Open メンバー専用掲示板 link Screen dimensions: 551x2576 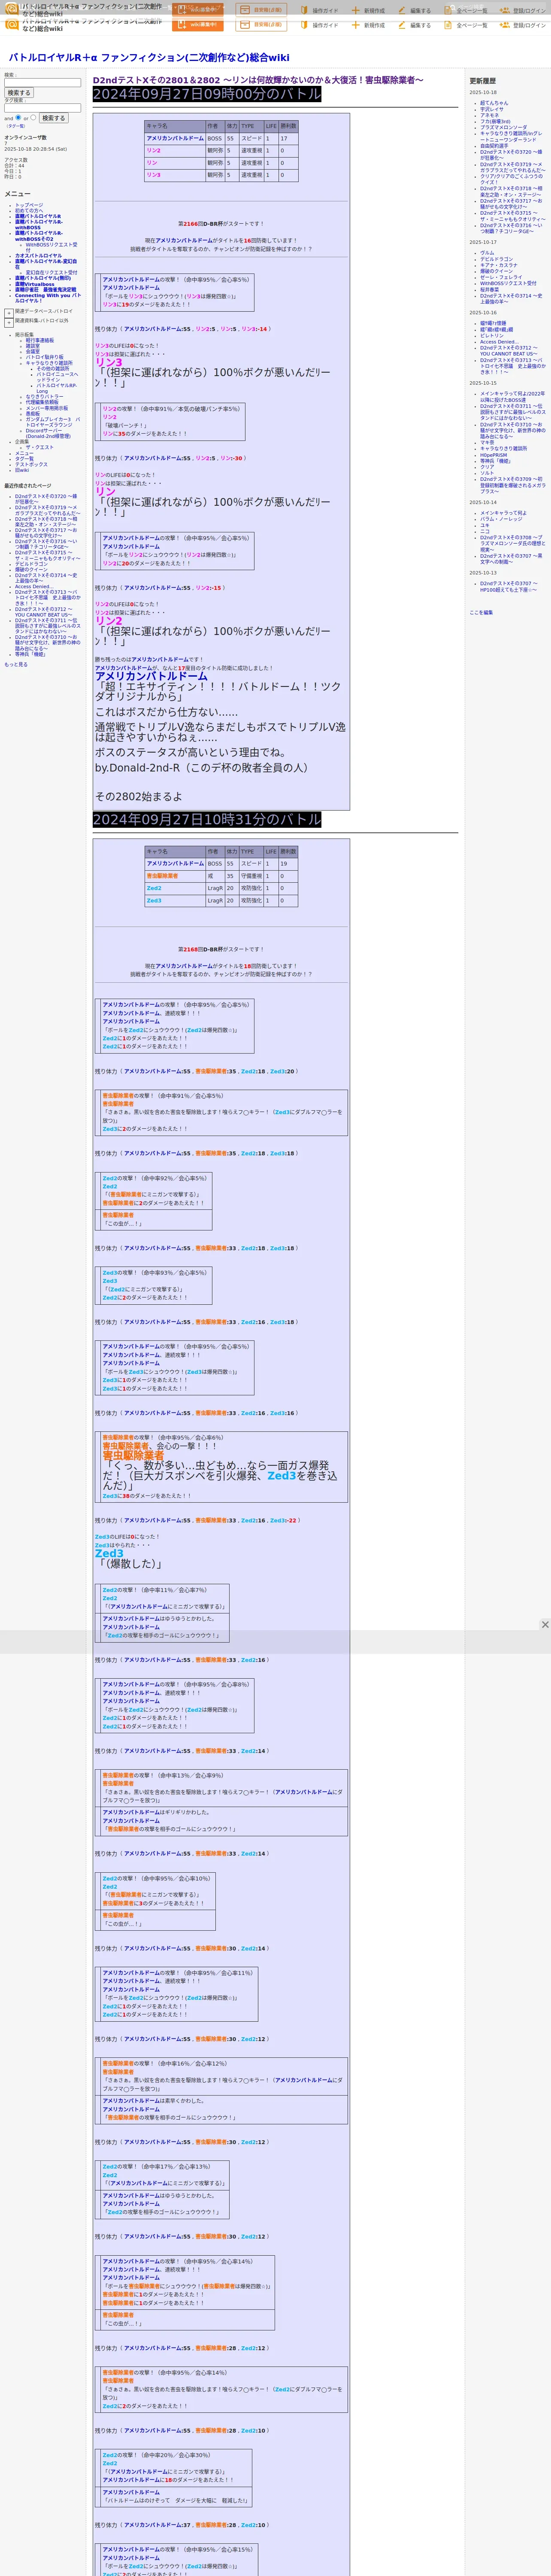point(47,408)
